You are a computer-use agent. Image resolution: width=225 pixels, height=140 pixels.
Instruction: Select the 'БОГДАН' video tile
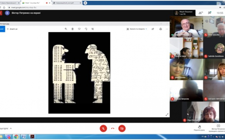pyautogui.click(x=214, y=91)
